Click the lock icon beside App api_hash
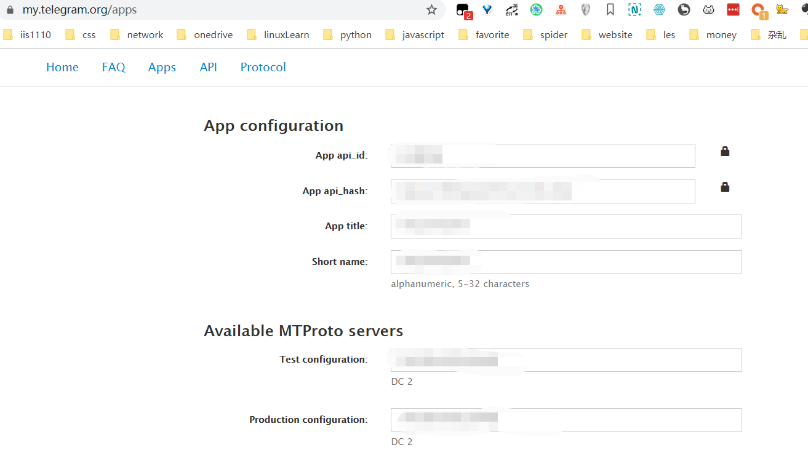The image size is (808, 453). click(x=725, y=187)
